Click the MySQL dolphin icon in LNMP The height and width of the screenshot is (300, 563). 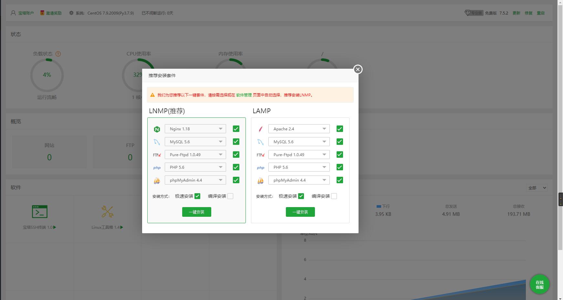(157, 142)
